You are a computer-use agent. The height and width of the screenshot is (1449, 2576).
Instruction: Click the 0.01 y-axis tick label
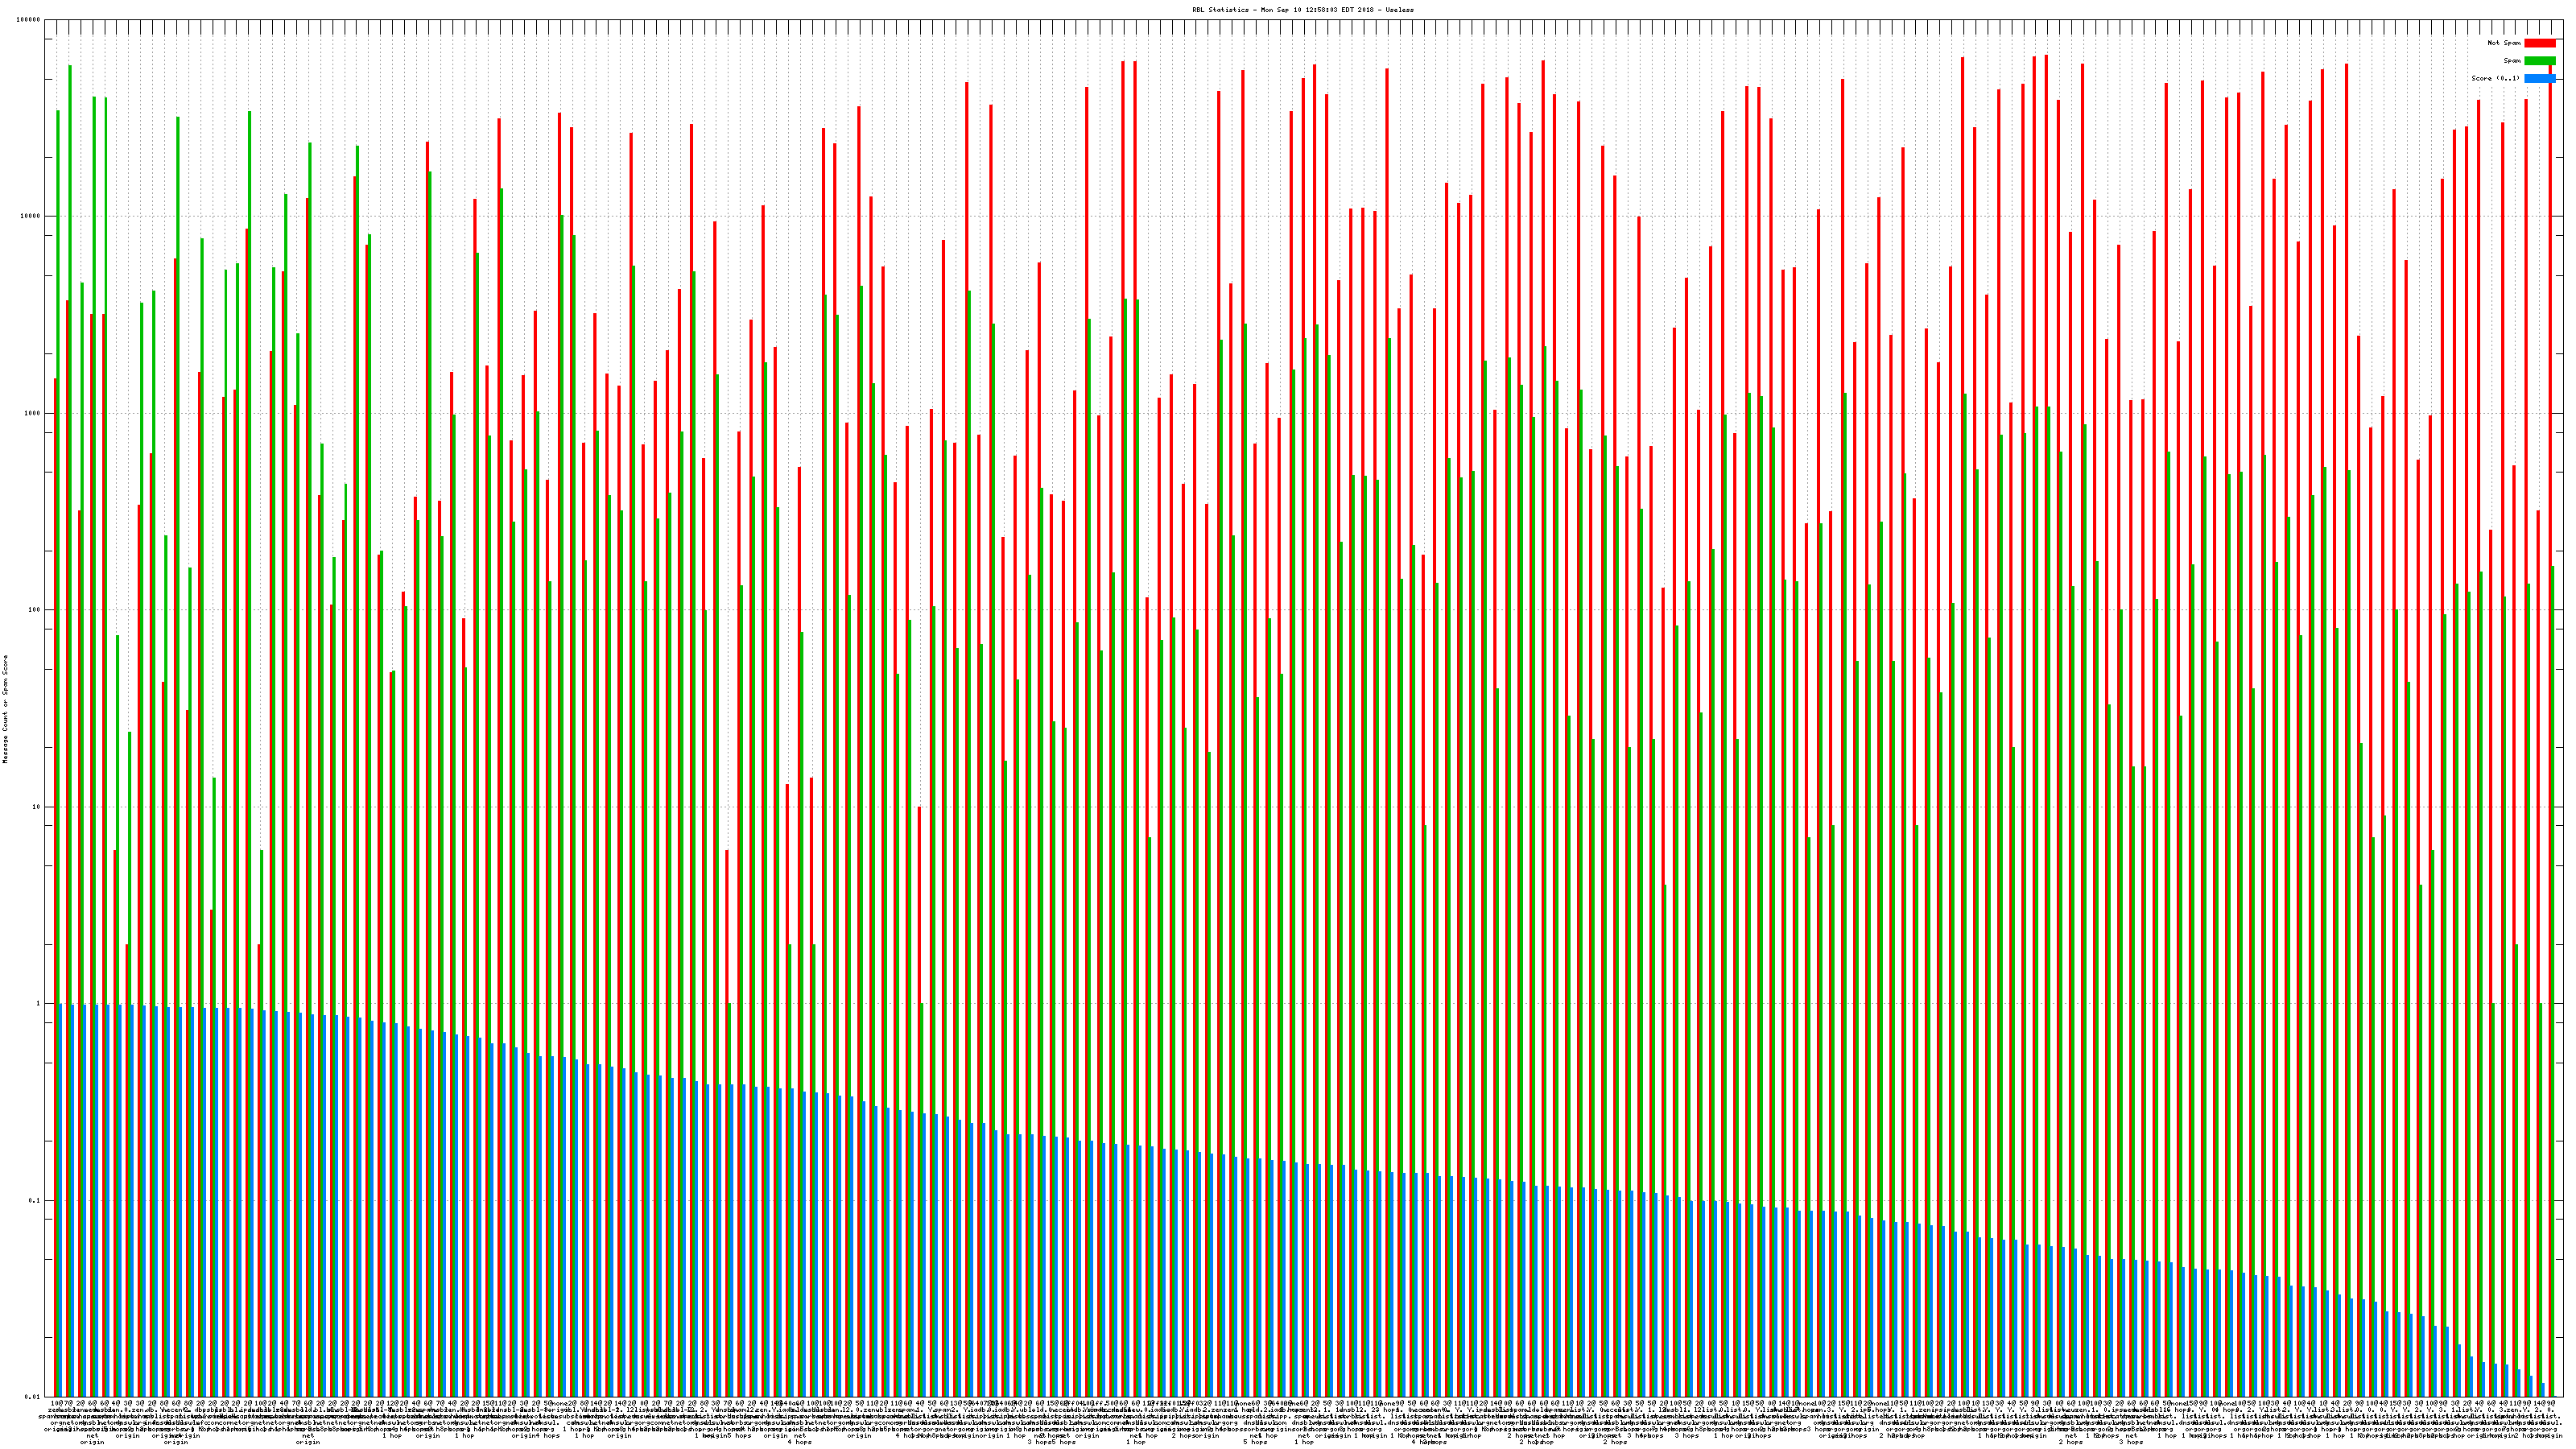[x=34, y=1397]
